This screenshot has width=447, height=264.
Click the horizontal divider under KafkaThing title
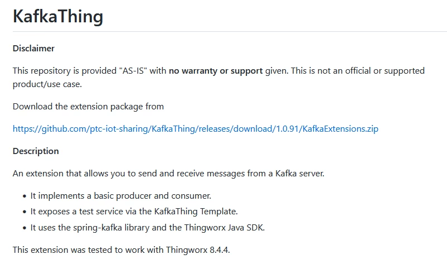230,31
